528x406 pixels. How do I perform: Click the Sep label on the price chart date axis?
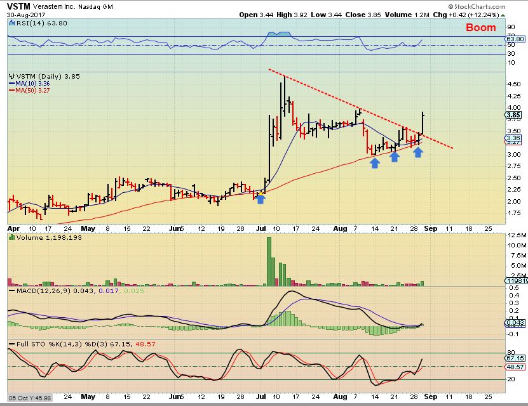click(431, 228)
